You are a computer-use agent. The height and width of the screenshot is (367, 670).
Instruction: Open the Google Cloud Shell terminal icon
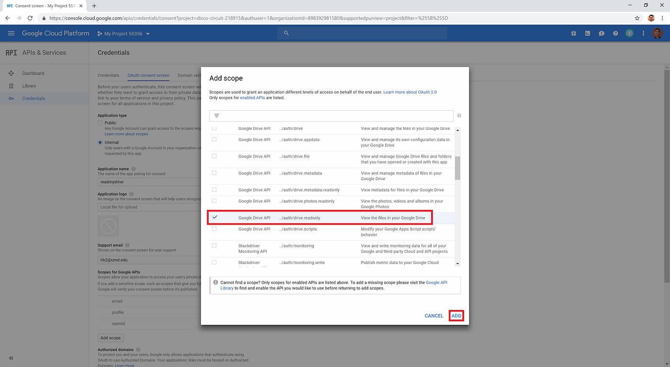point(587,33)
